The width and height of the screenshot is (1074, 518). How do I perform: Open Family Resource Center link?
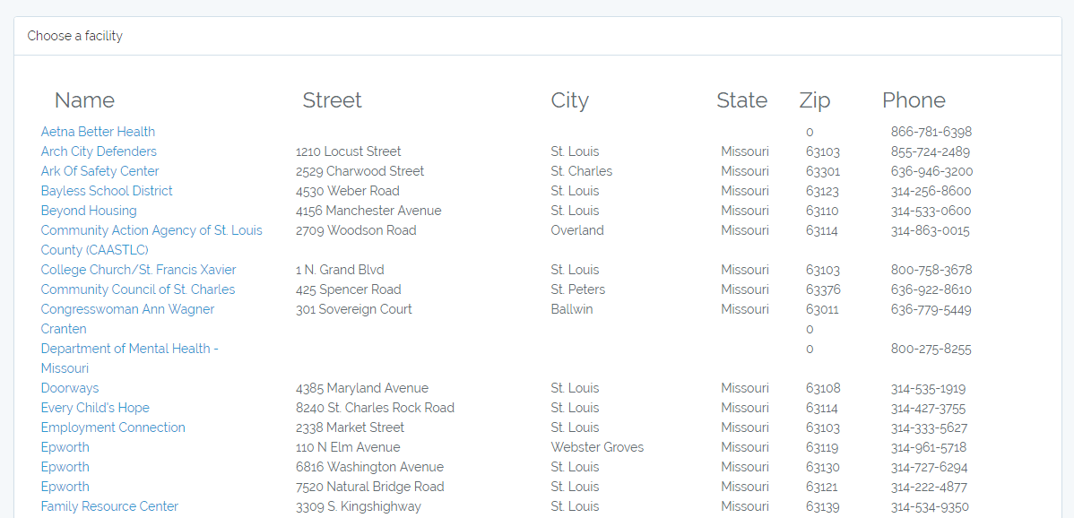tap(109, 507)
